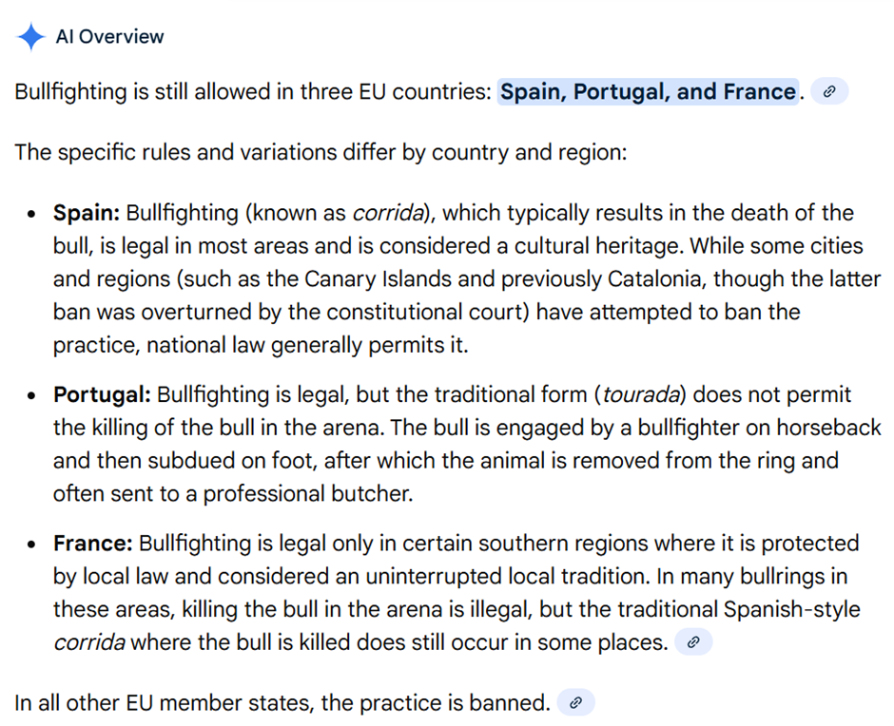Click highlighted "Spain, Portugal, and France" text

(648, 92)
